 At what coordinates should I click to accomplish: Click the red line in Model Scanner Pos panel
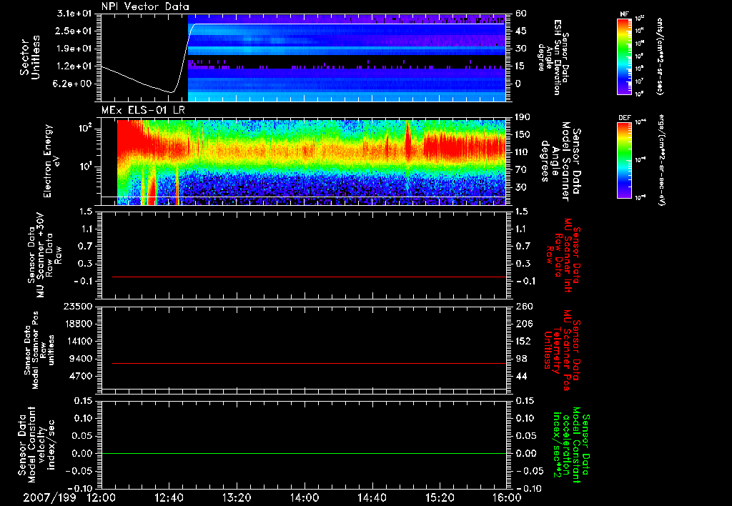(x=309, y=363)
